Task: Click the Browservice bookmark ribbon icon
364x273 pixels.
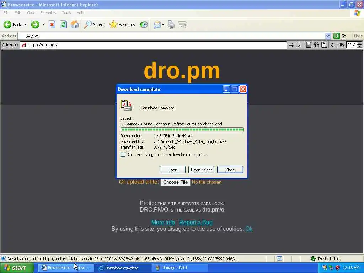Action: [x=299, y=45]
